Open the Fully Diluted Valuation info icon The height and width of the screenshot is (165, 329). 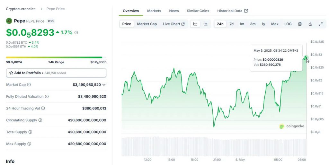(47, 96)
